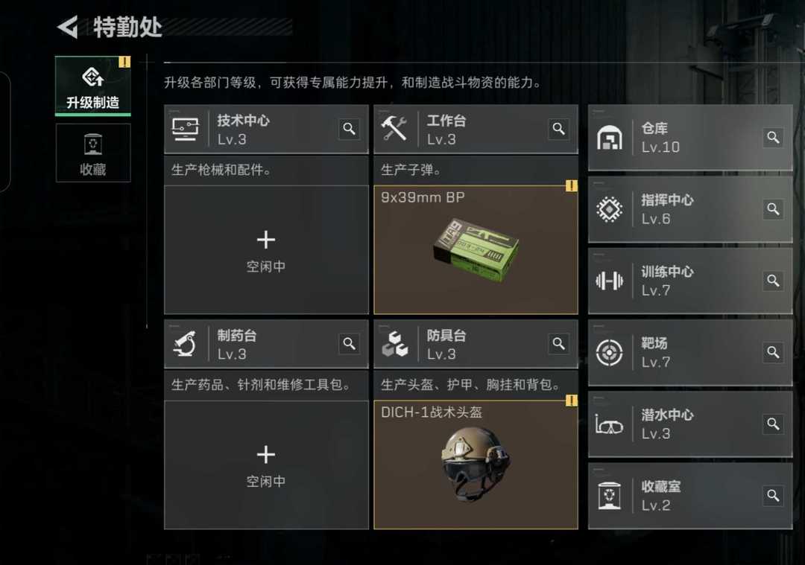
Task: Click the 收藏室 magnifier icon
Action: pyautogui.click(x=773, y=495)
